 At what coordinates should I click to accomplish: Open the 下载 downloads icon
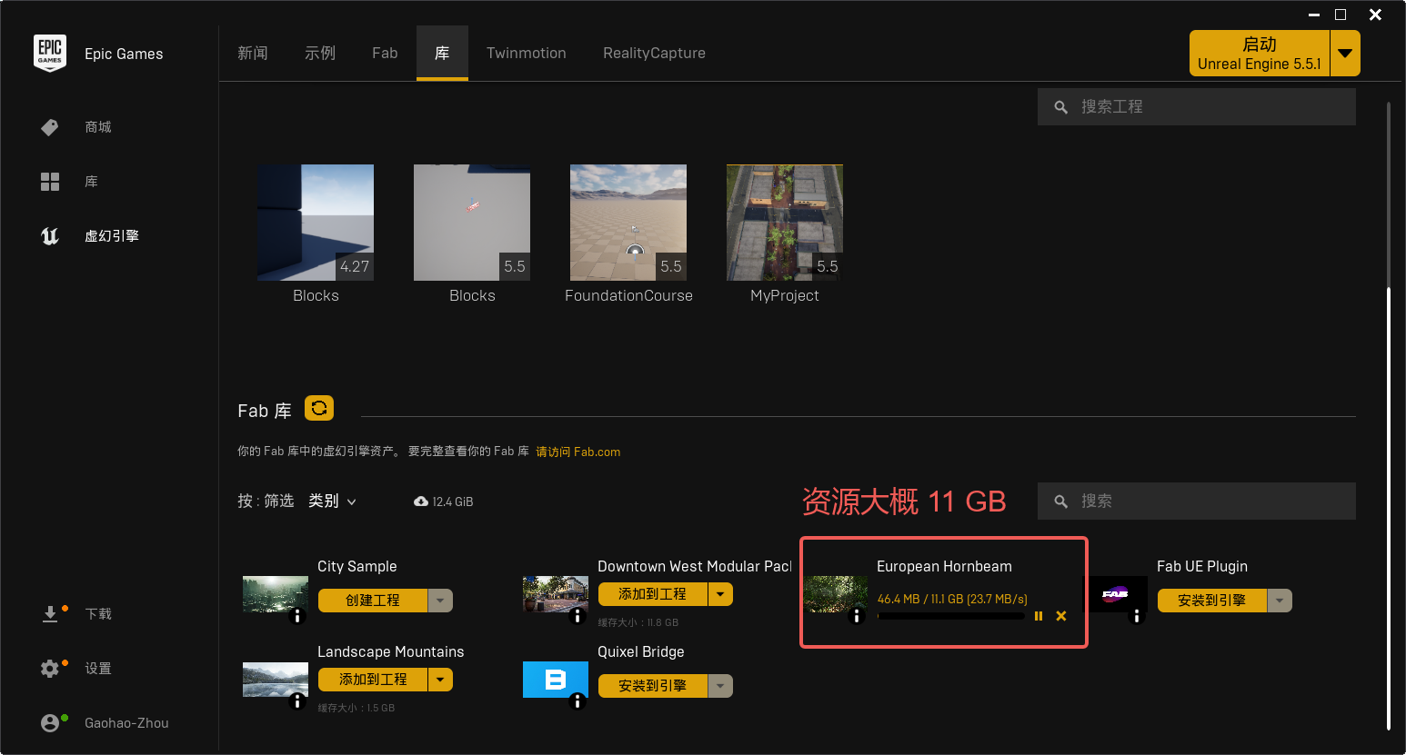50,614
